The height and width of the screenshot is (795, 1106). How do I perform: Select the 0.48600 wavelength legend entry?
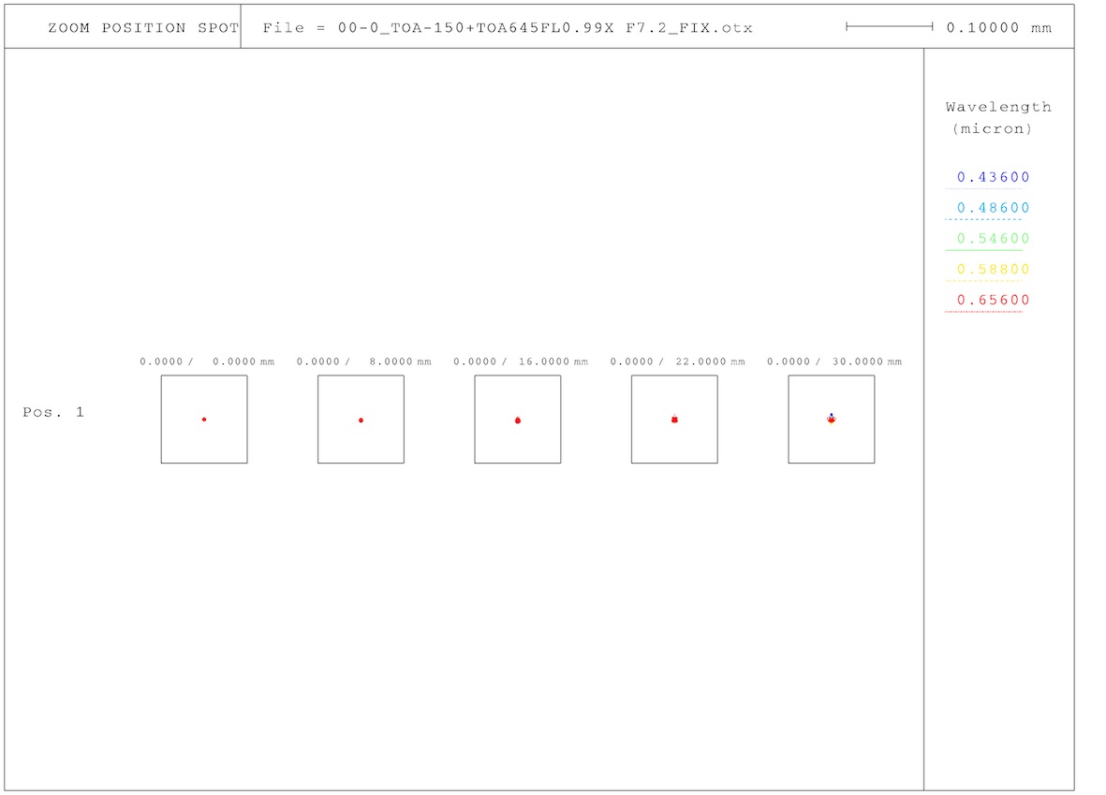[x=993, y=208]
